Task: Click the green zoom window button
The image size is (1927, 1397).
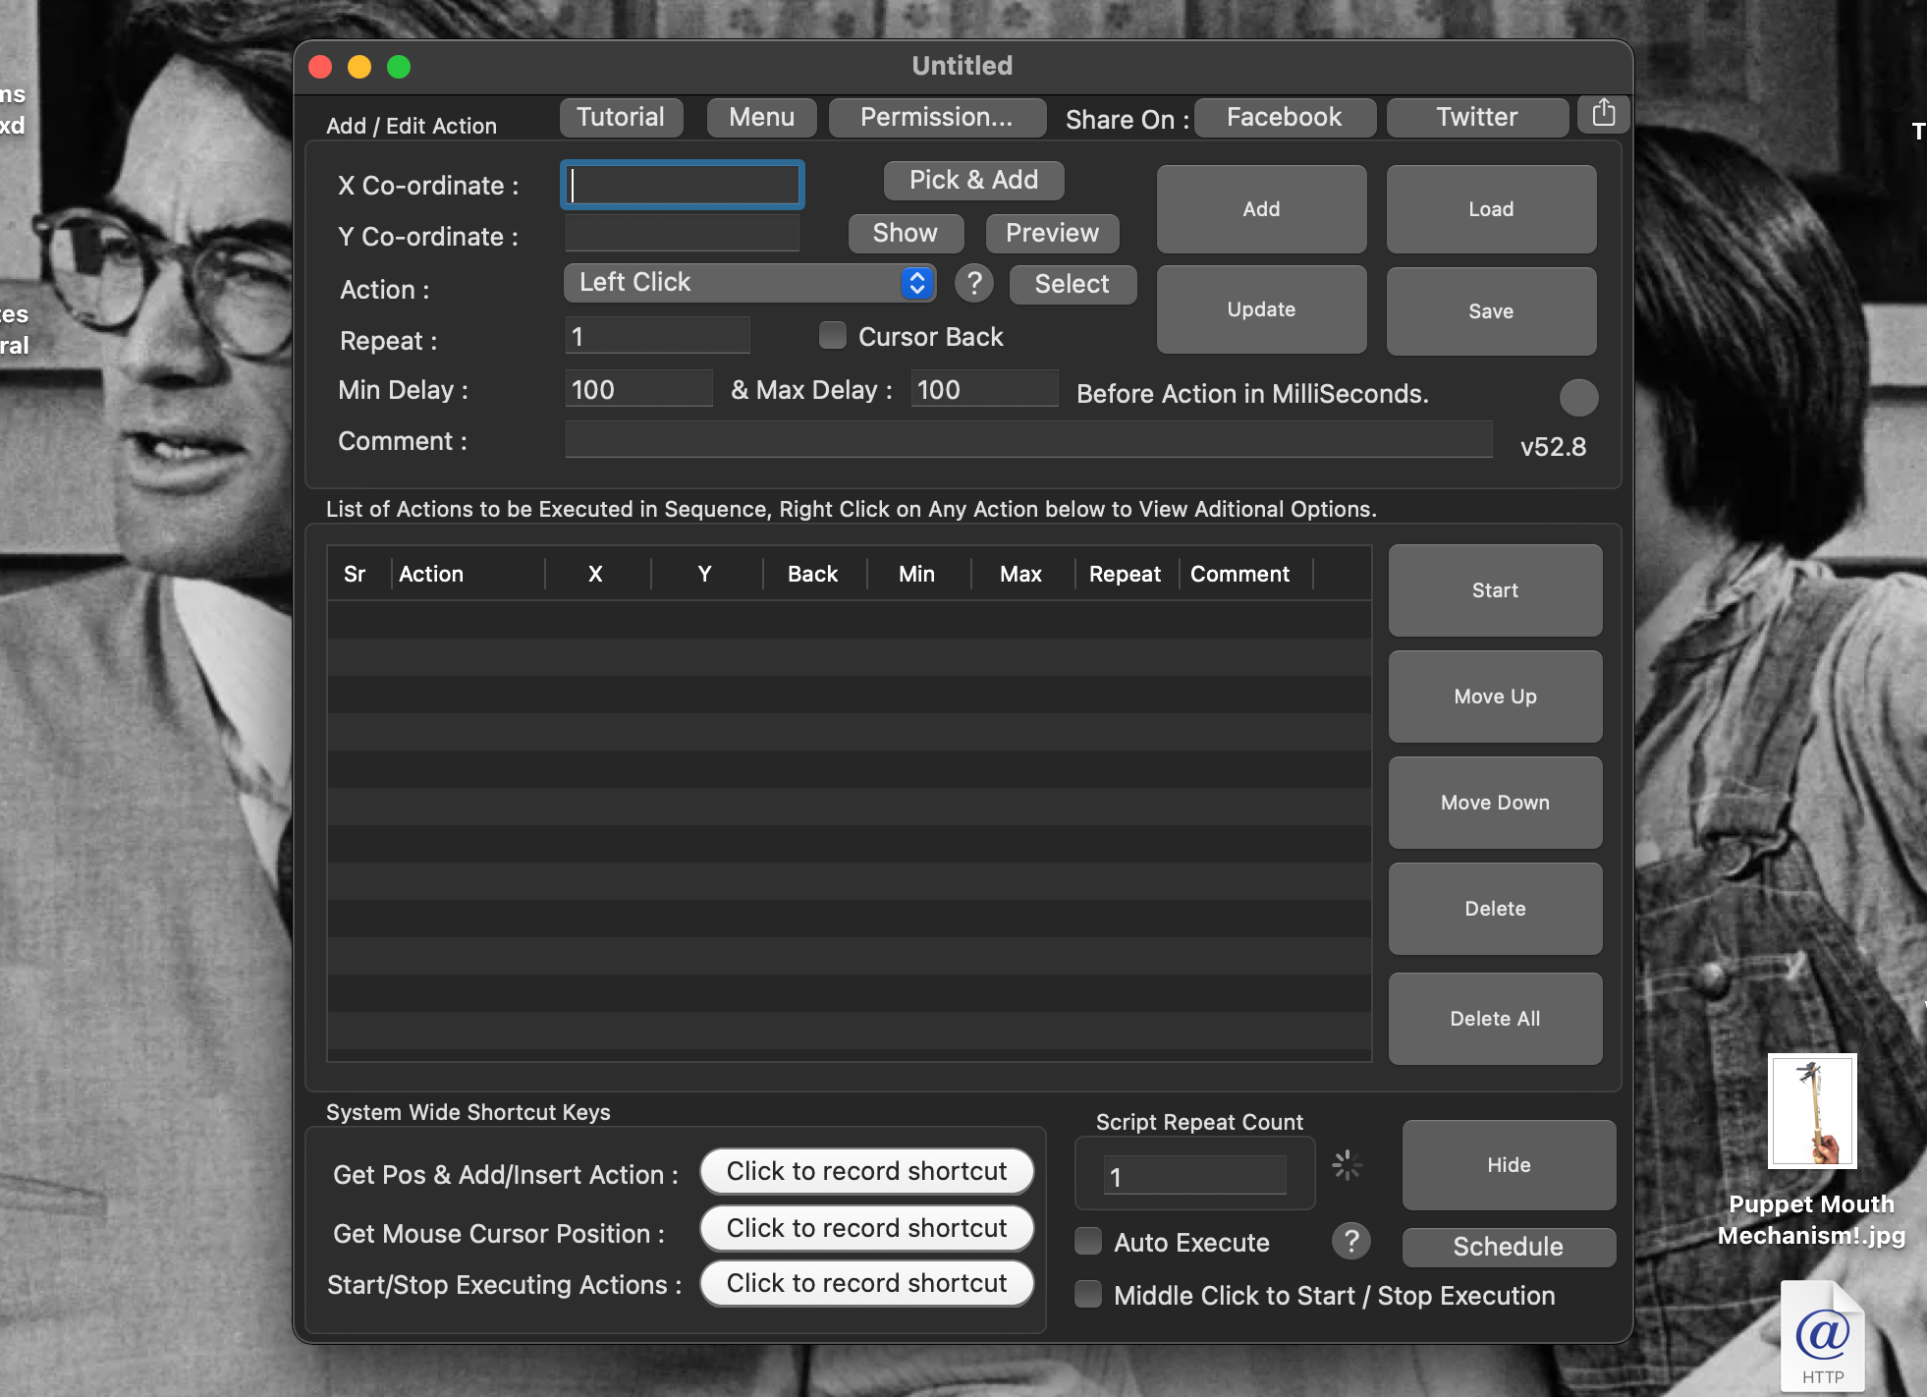Action: 399,67
